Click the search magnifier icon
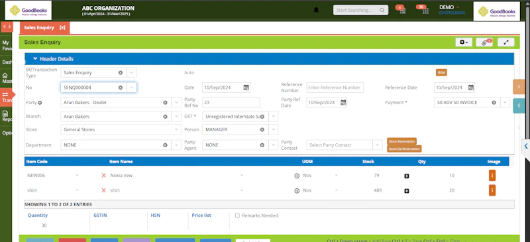Image resolution: width=530 pixels, height=242 pixels. [382, 10]
